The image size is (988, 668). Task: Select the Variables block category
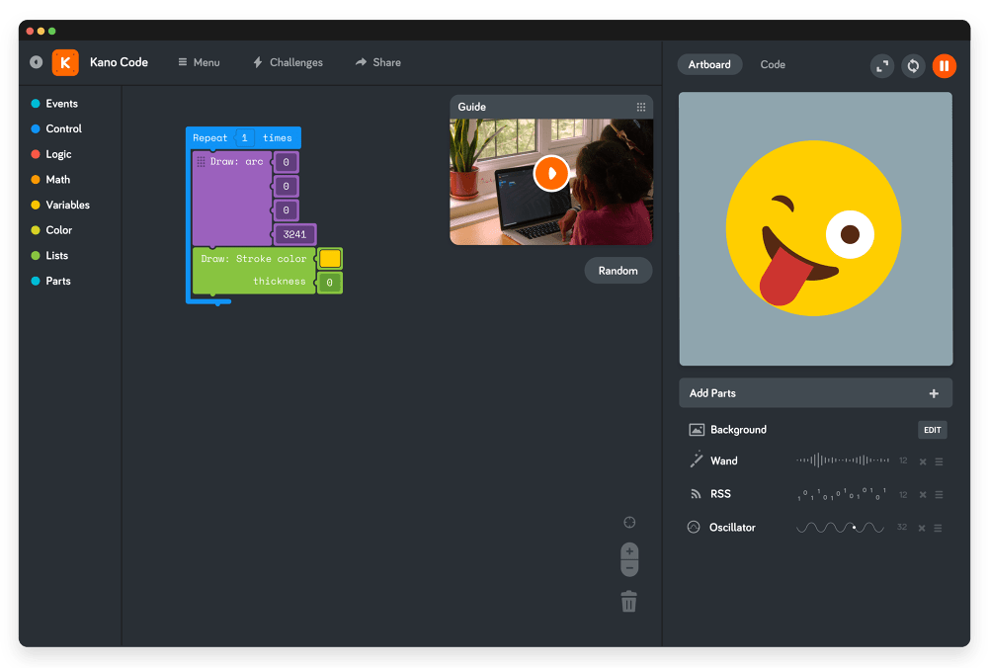60,205
